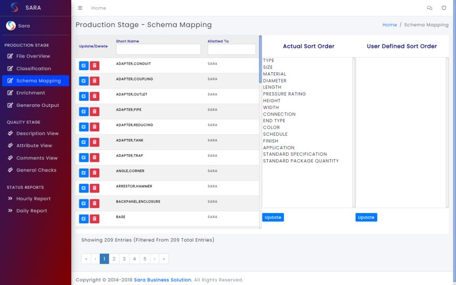The image size is (456, 285).
Task: Click Update under Actual Sort Order
Action: [x=273, y=217]
